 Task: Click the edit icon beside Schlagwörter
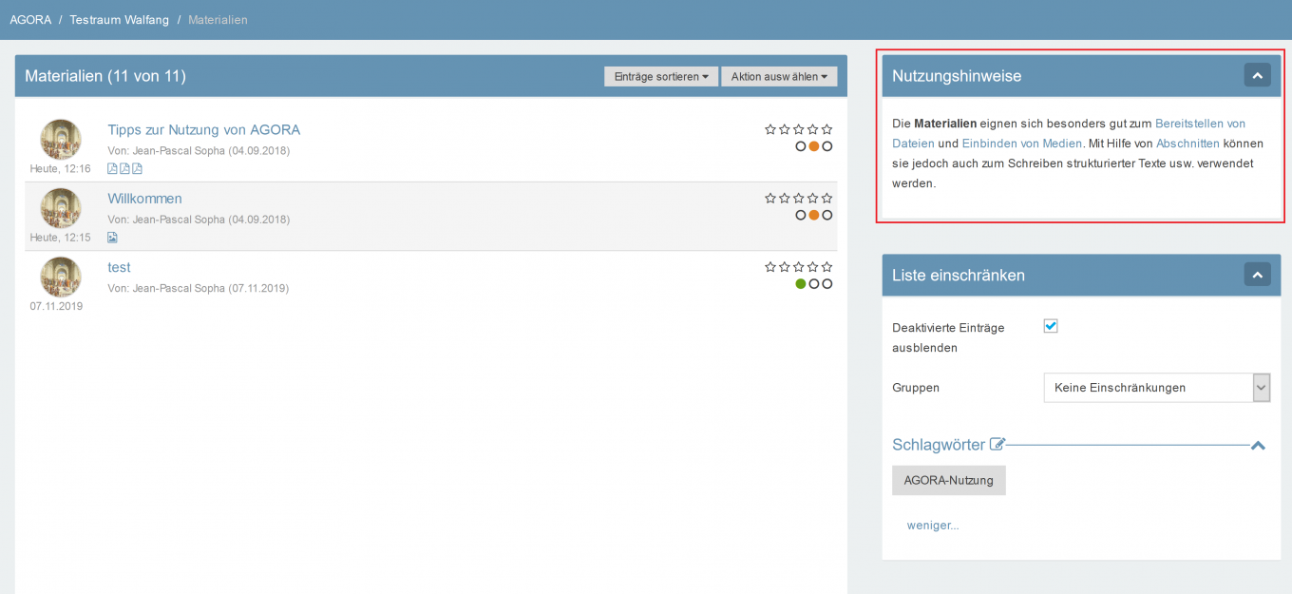point(997,444)
